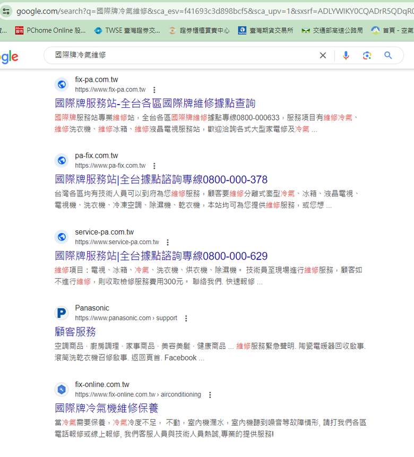The height and width of the screenshot is (457, 414).
Task: Open the PChome Online bookmark
Action: pos(50,30)
